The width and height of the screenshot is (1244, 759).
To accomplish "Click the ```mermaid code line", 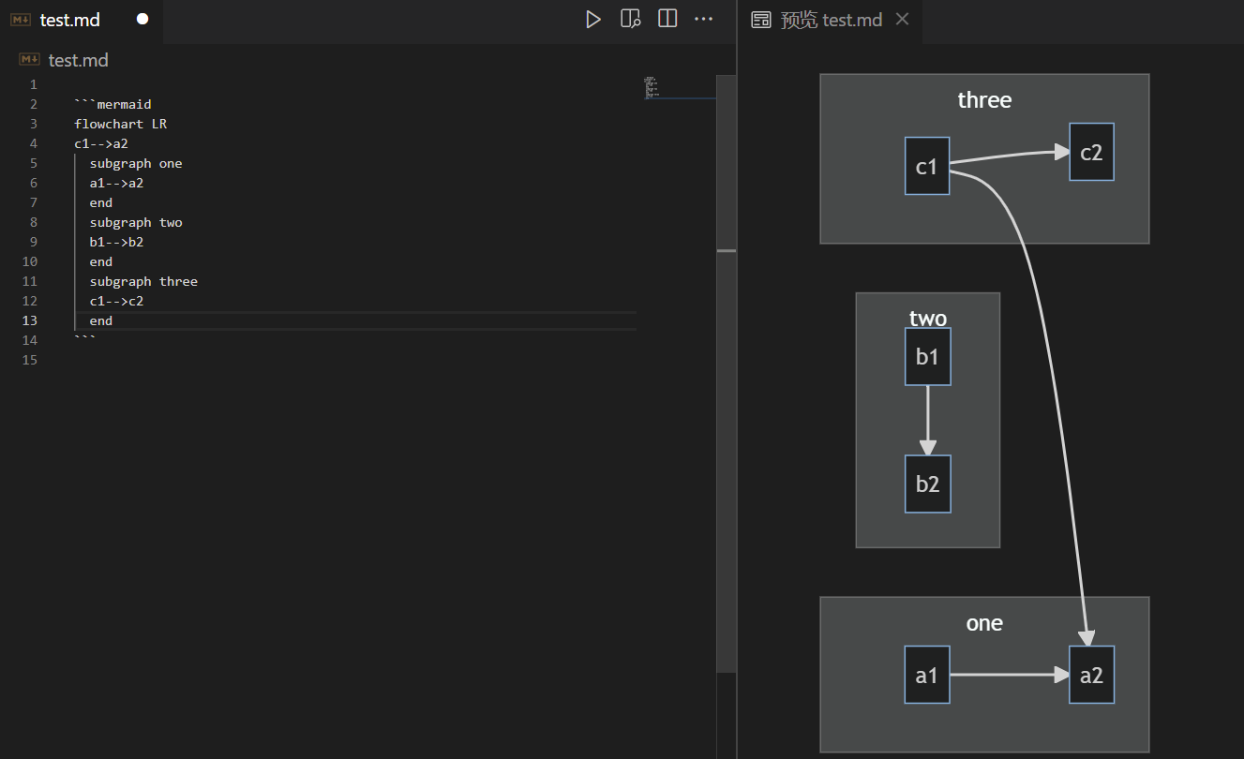I will pyautogui.click(x=112, y=104).
